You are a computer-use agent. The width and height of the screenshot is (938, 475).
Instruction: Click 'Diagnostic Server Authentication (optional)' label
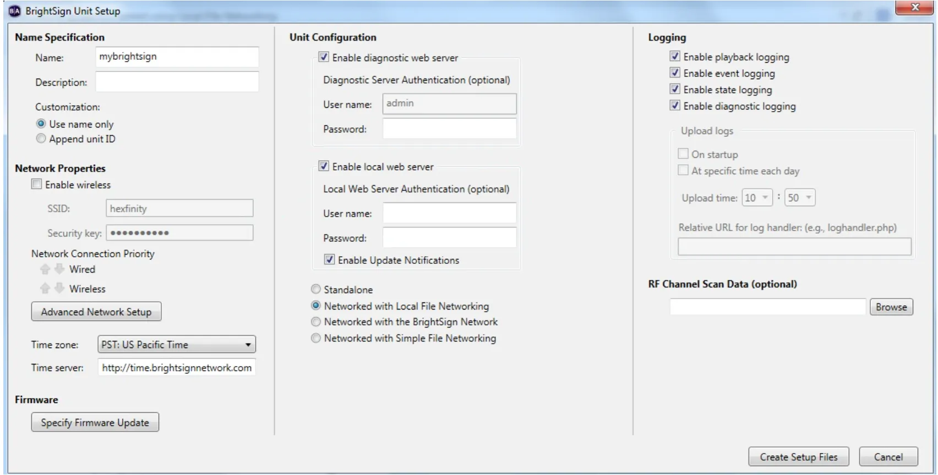tap(417, 80)
